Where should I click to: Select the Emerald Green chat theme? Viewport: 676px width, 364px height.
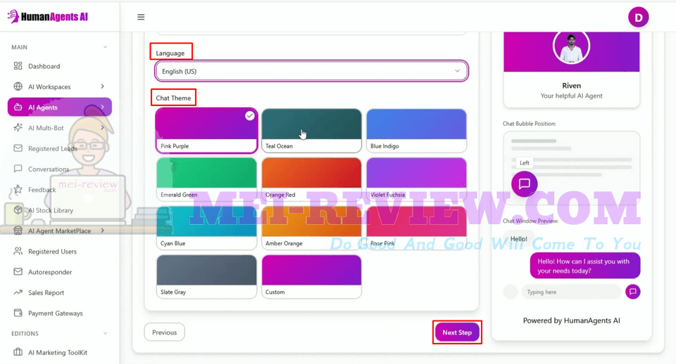coord(206,179)
